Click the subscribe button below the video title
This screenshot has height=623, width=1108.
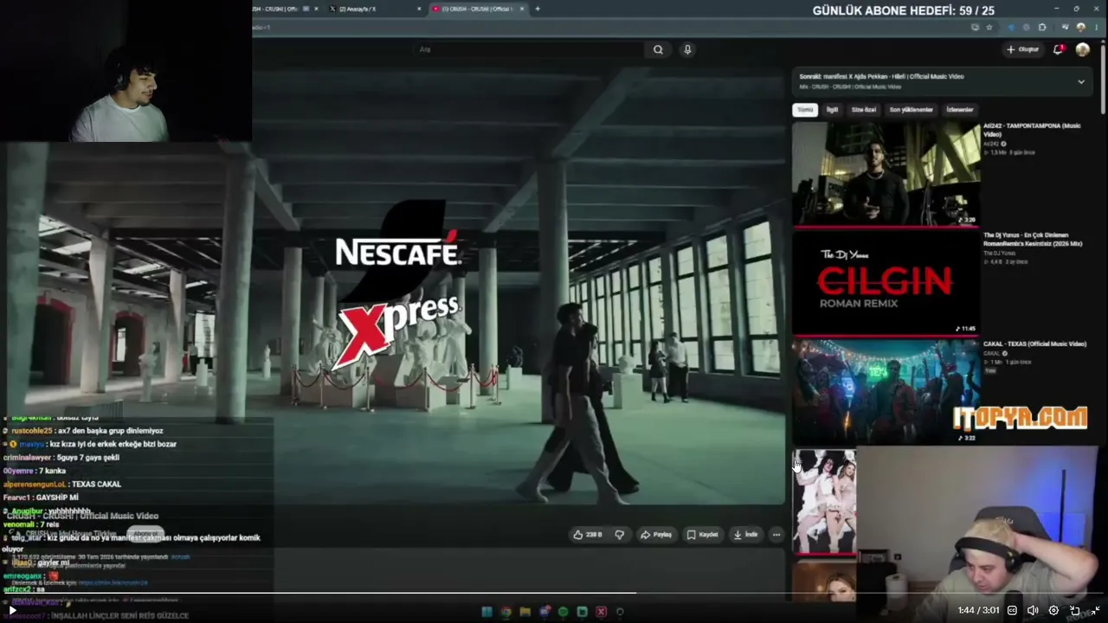[x=145, y=533]
